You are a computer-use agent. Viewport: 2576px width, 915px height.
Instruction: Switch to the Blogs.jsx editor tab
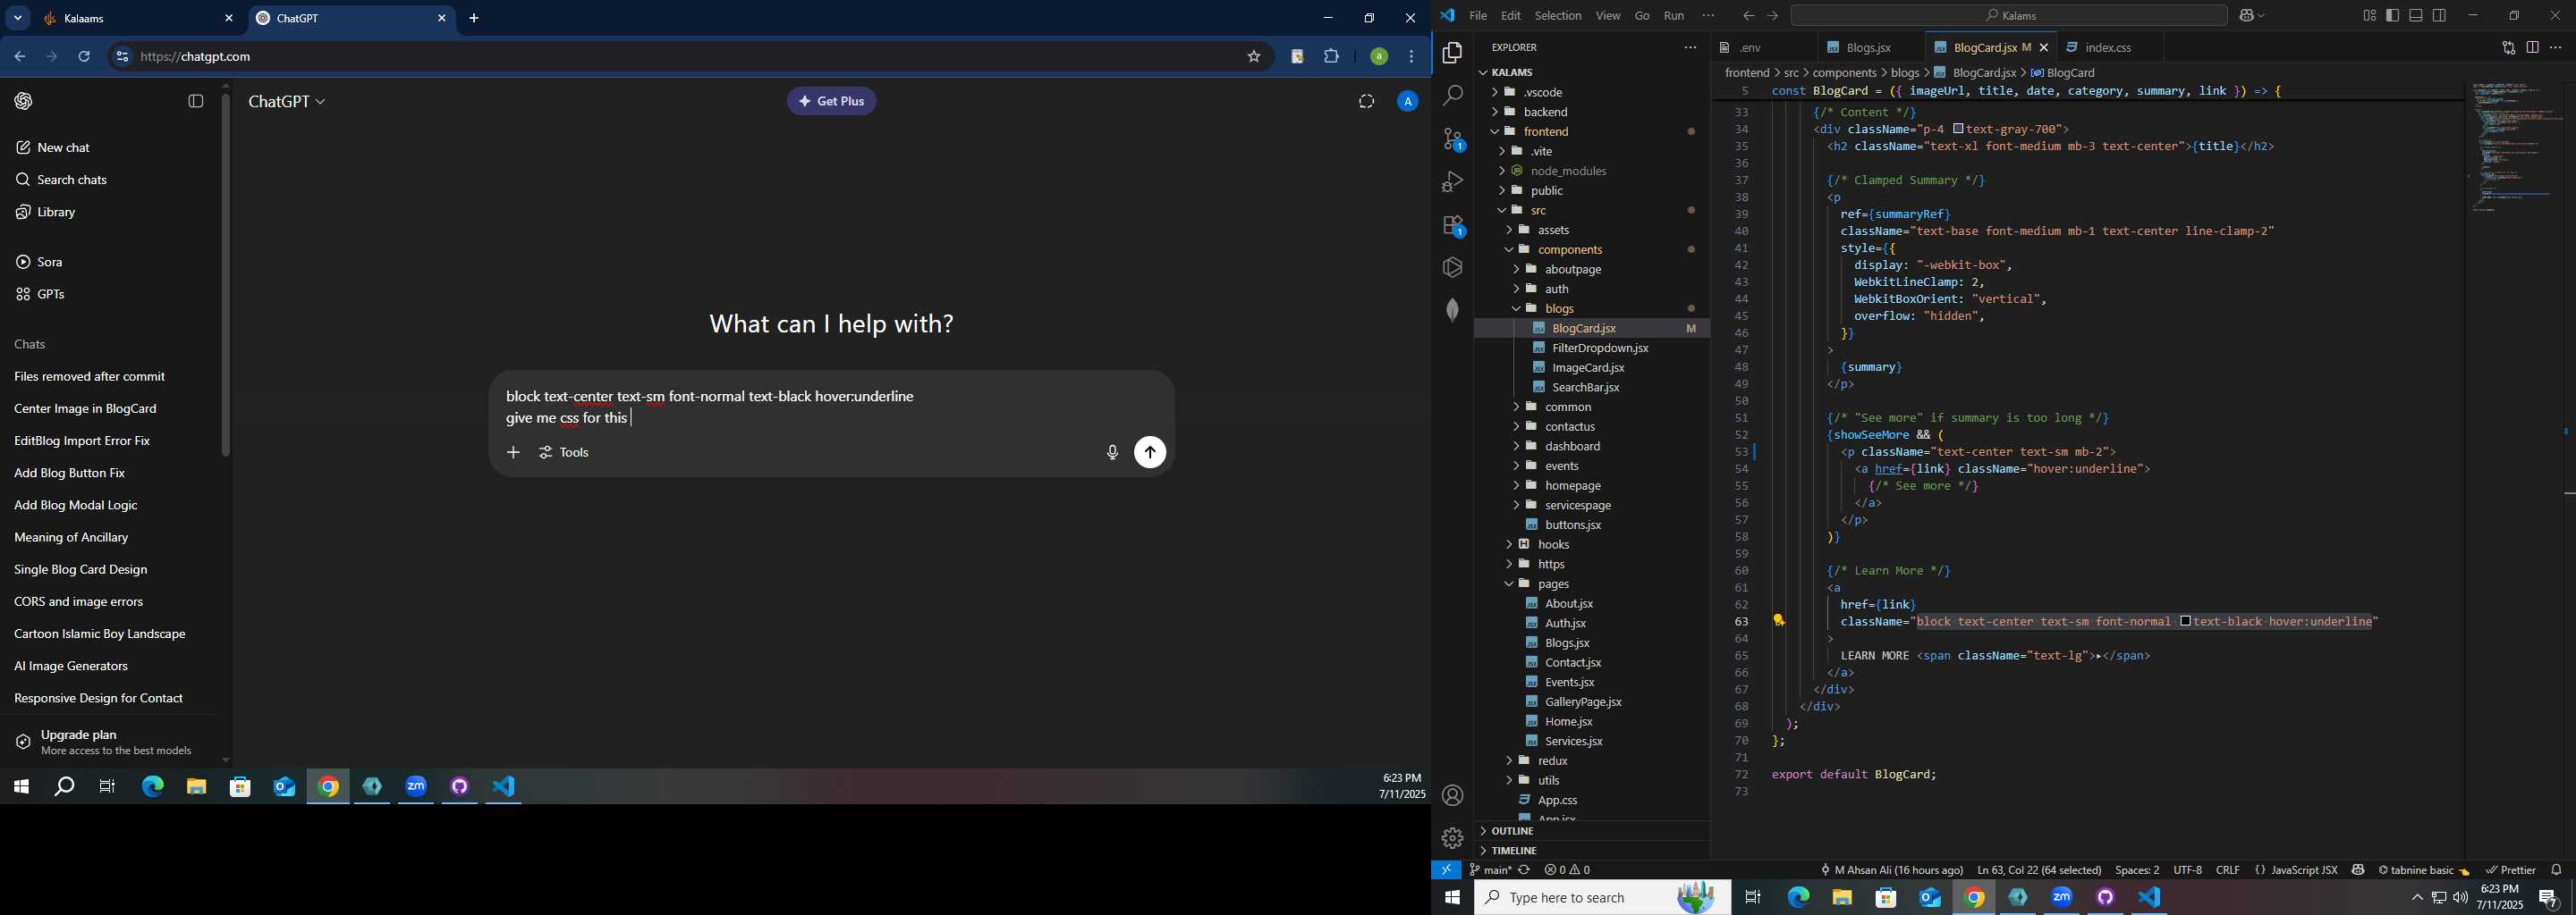click(x=1868, y=47)
